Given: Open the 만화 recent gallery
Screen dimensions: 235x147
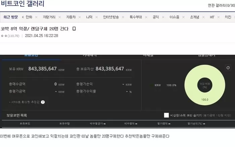Looking at the screenshot, I should 29,17.
